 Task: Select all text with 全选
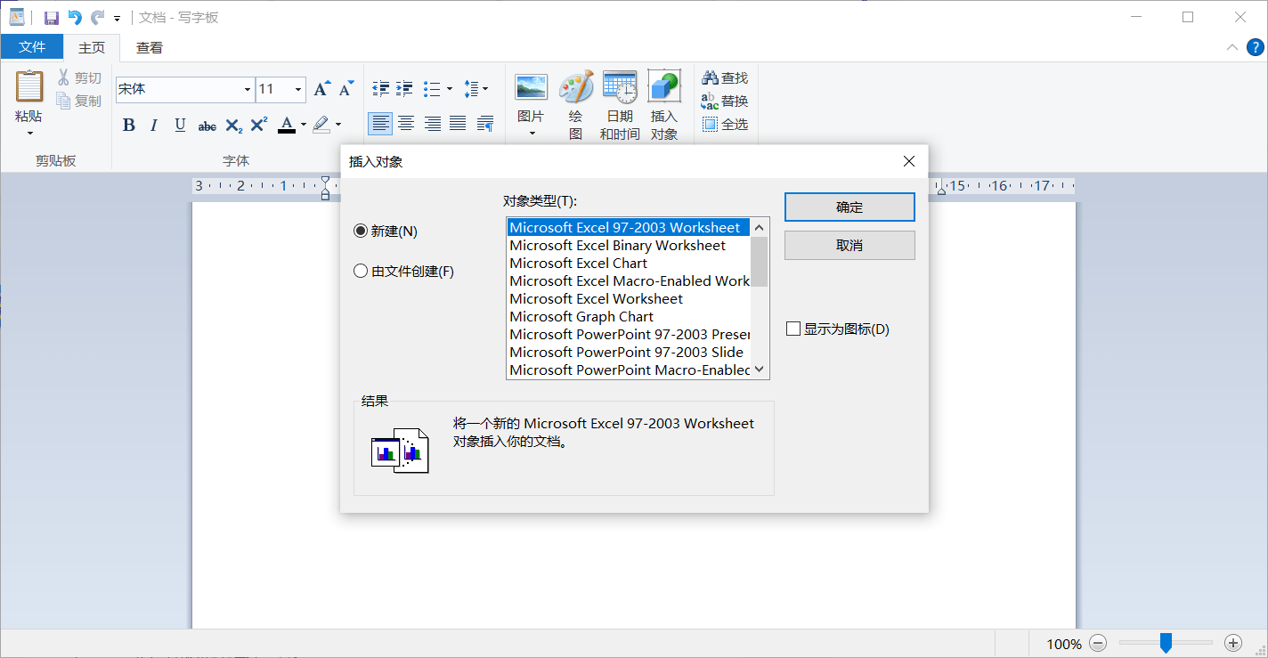pyautogui.click(x=725, y=125)
